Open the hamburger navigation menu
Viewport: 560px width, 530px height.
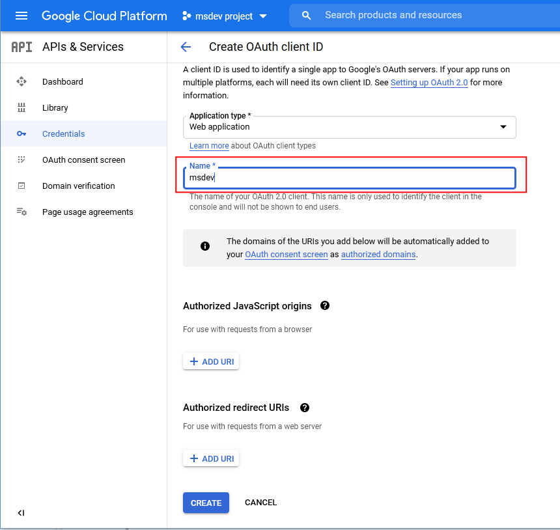coord(21,16)
